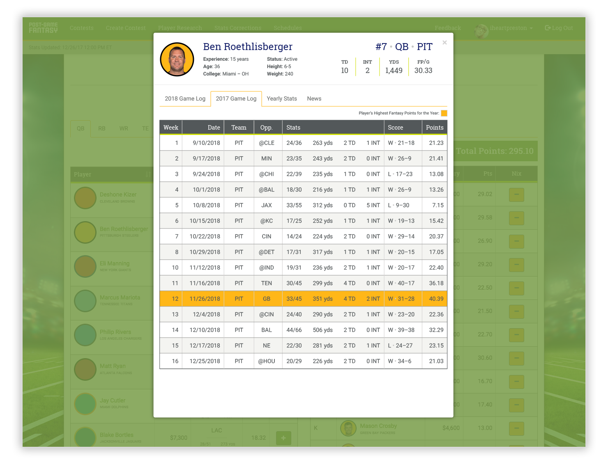Select the TE position tab
The height and width of the screenshot is (464, 608).
click(145, 128)
